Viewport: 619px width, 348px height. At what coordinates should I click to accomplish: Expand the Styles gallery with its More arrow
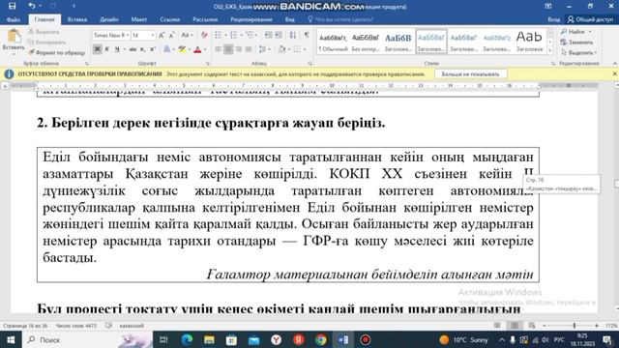(x=550, y=50)
